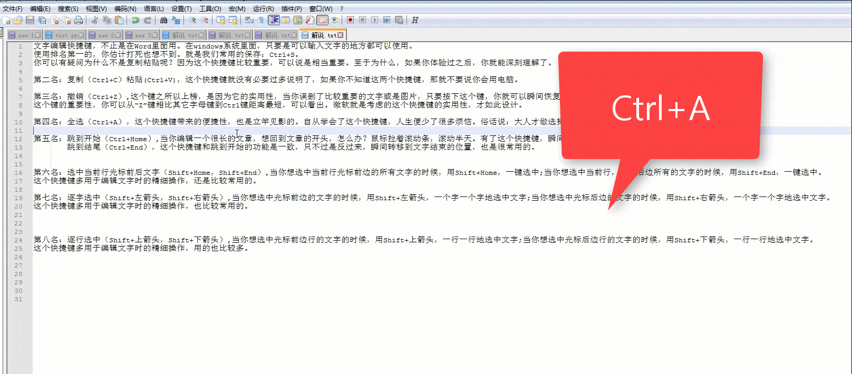Open the Document Map panel icon
The height and width of the screenshot is (374, 852).
click(x=298, y=20)
